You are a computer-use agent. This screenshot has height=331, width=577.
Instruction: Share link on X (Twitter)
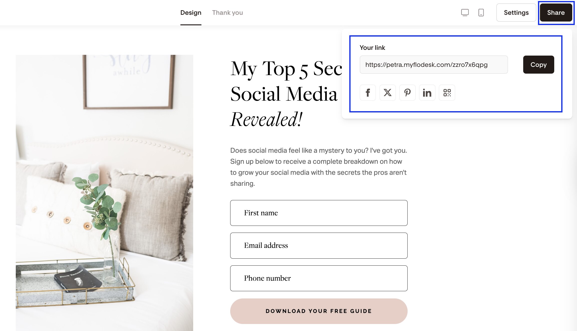click(387, 93)
